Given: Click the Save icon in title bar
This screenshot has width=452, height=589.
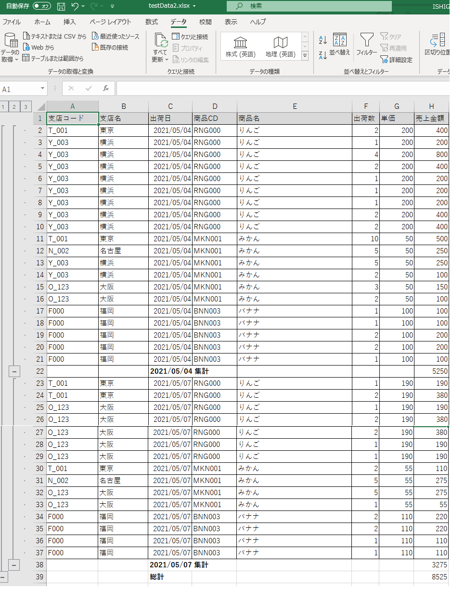Looking at the screenshot, I should pyautogui.click(x=61, y=6).
